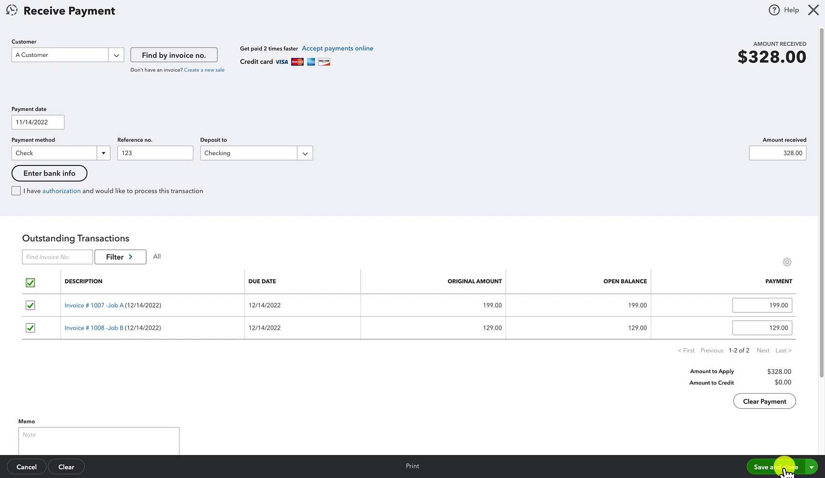Click the PAYMENT column header

tap(779, 281)
